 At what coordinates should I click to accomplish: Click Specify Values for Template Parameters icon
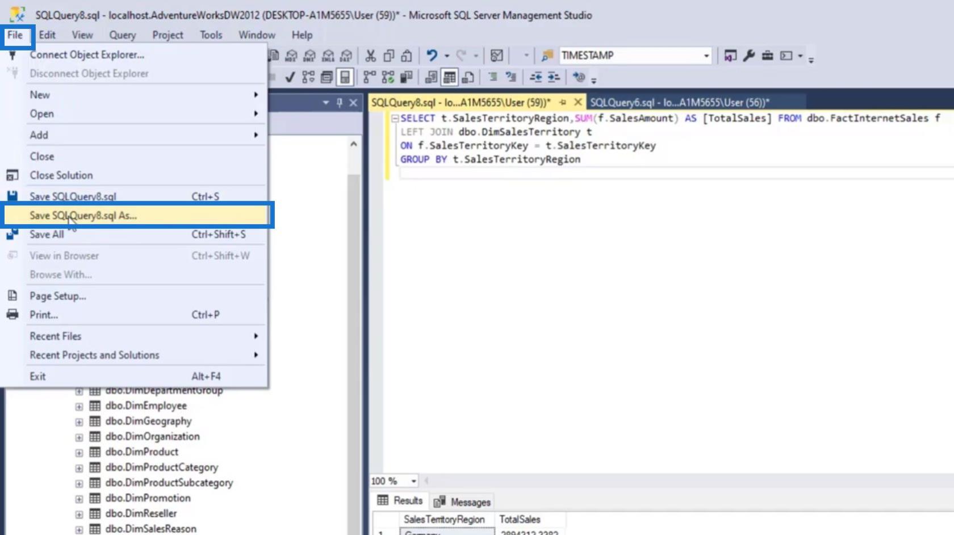579,77
